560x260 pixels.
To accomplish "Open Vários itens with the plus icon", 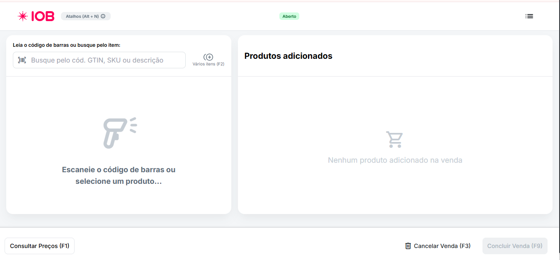I will point(208,57).
